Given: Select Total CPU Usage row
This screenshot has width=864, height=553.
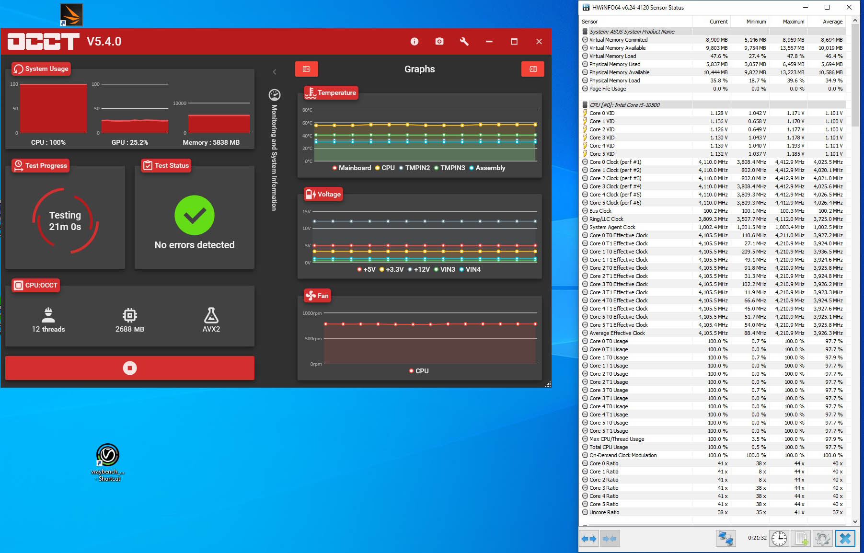Looking at the screenshot, I should [713, 447].
